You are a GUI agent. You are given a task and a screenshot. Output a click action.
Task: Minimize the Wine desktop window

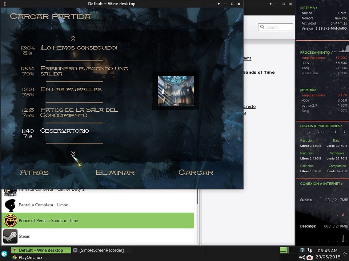click(225, 4)
